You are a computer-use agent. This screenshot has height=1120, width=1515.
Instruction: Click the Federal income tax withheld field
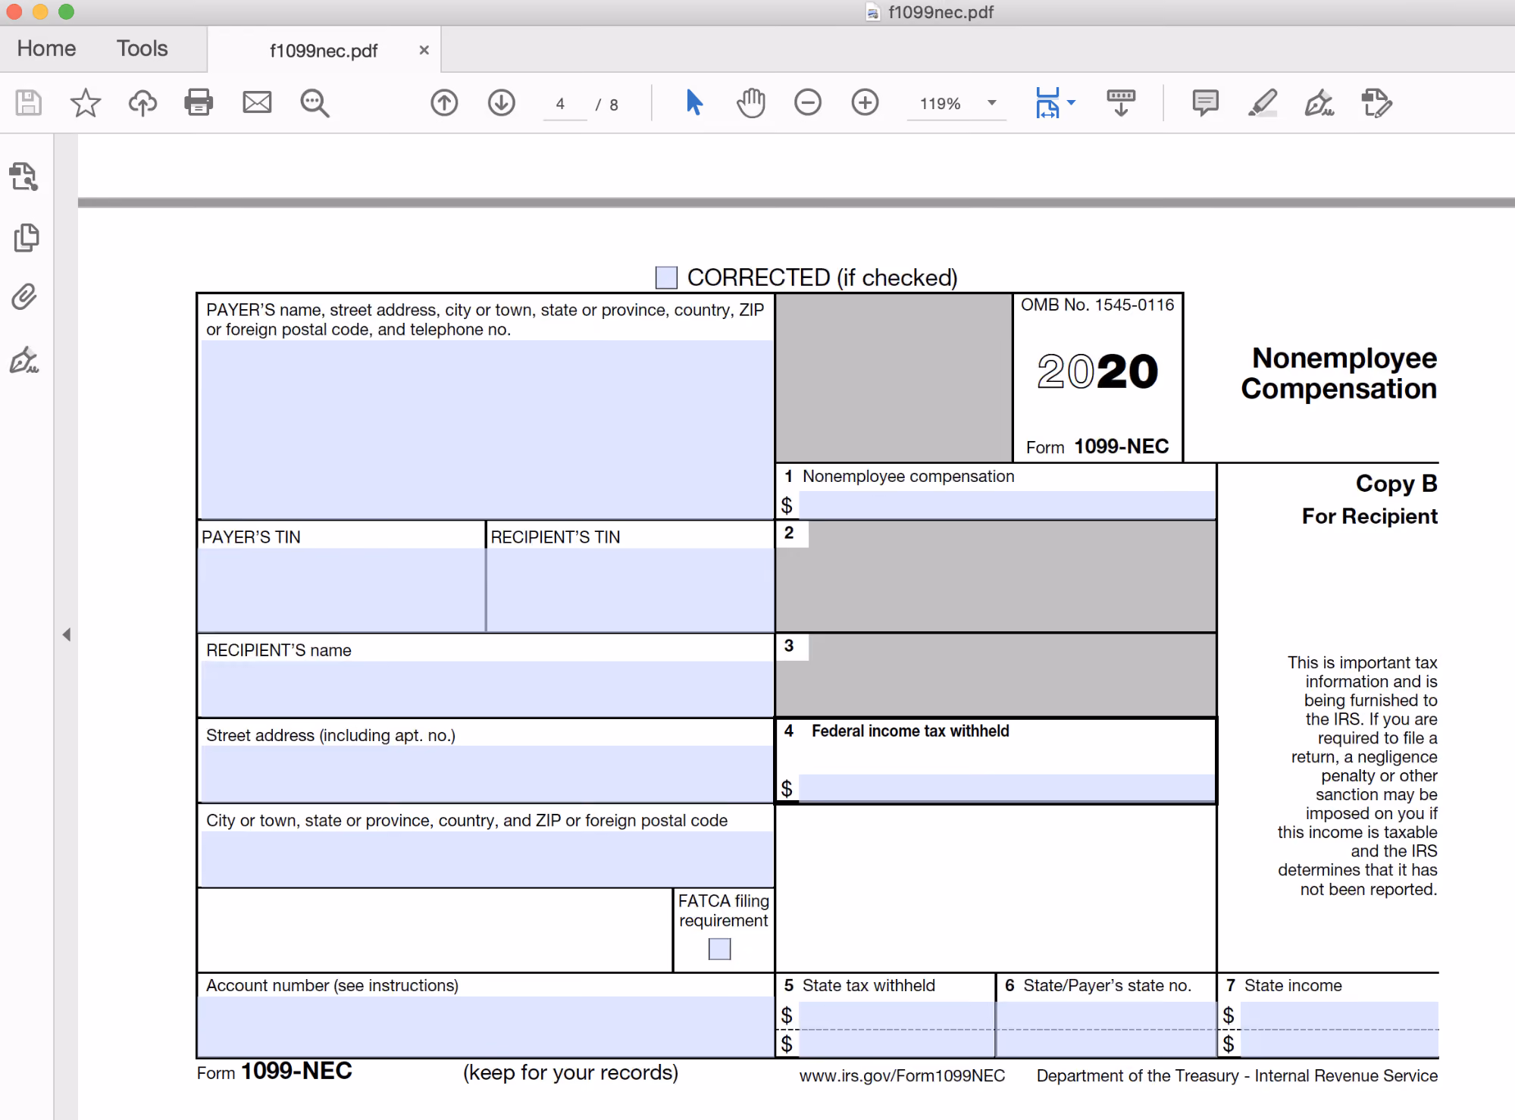pos(1007,787)
